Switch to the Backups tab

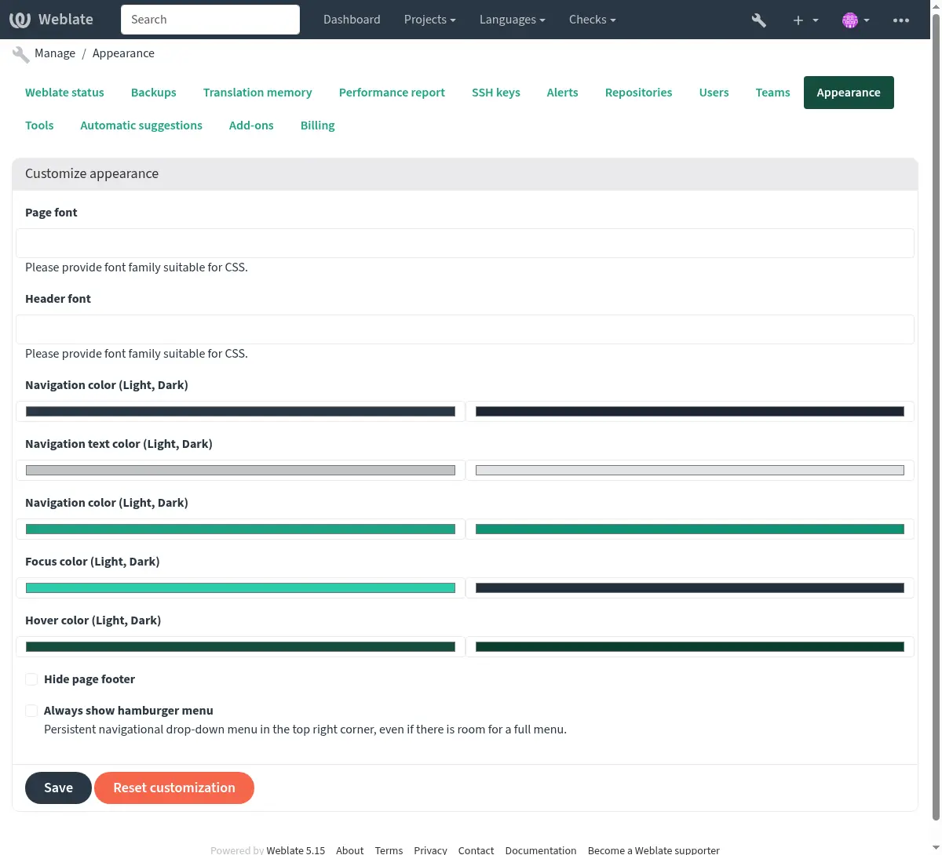[x=154, y=93]
